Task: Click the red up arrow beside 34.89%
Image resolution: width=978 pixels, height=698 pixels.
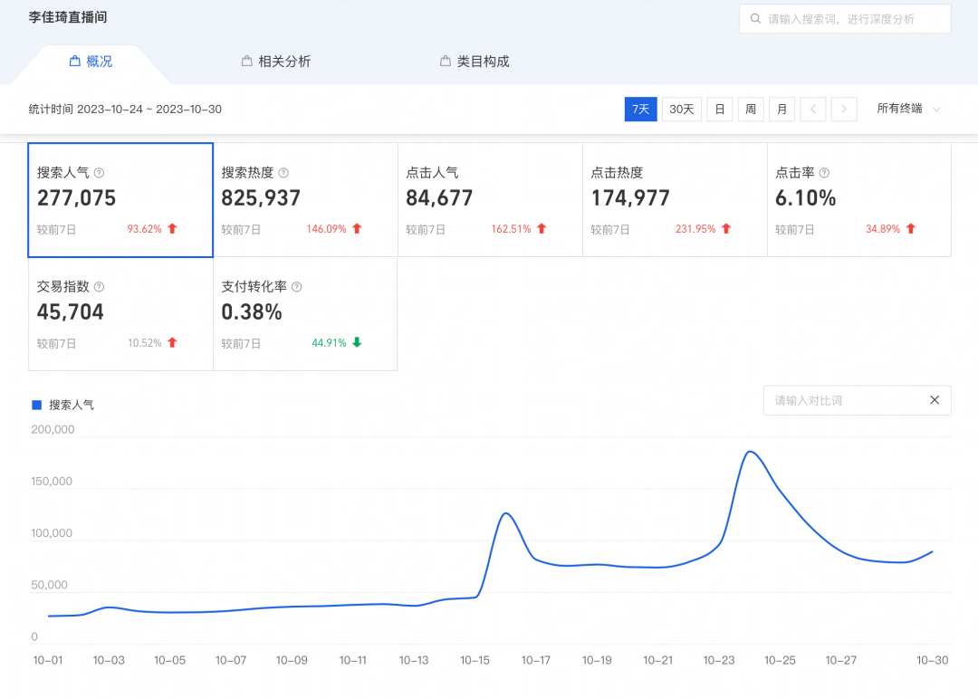Action: click(x=911, y=229)
